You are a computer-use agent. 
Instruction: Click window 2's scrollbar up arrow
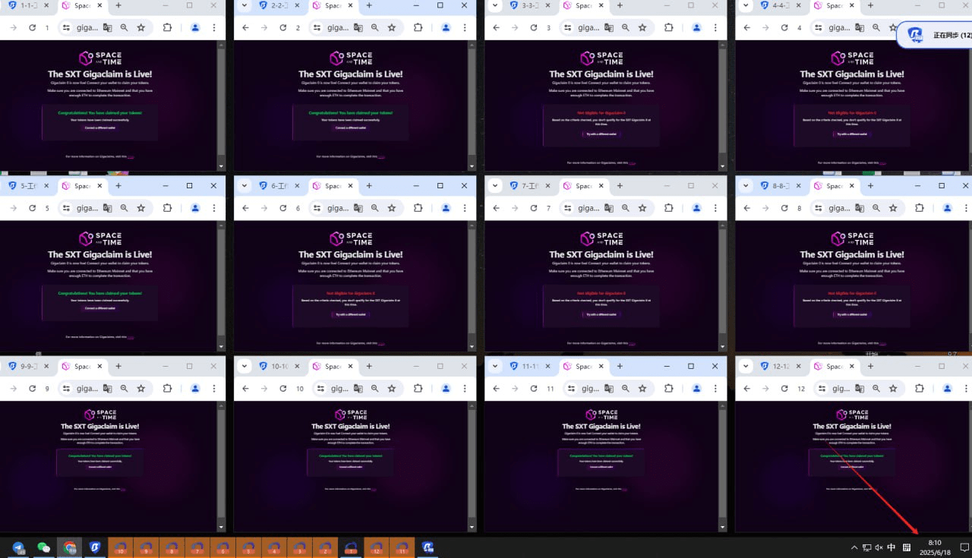tap(472, 45)
